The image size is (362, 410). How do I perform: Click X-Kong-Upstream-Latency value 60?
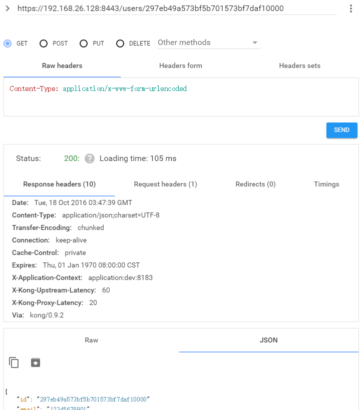[x=106, y=290]
